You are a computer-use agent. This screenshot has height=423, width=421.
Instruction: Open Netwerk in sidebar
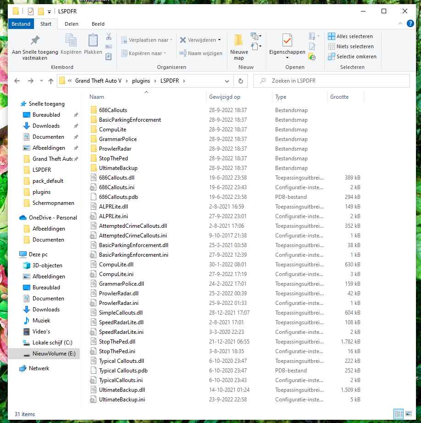(x=39, y=368)
